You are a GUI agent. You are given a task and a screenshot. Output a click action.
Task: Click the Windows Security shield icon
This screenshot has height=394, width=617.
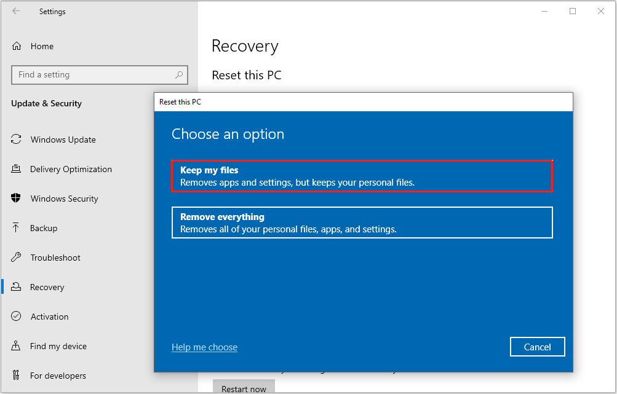pos(16,198)
